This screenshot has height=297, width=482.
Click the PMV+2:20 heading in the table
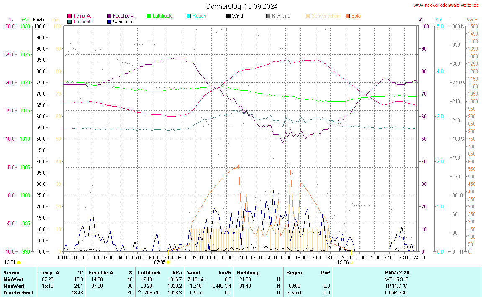397,273
